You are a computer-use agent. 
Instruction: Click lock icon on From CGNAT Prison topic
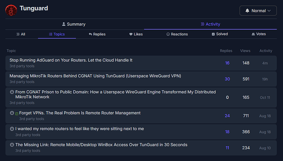12,92
